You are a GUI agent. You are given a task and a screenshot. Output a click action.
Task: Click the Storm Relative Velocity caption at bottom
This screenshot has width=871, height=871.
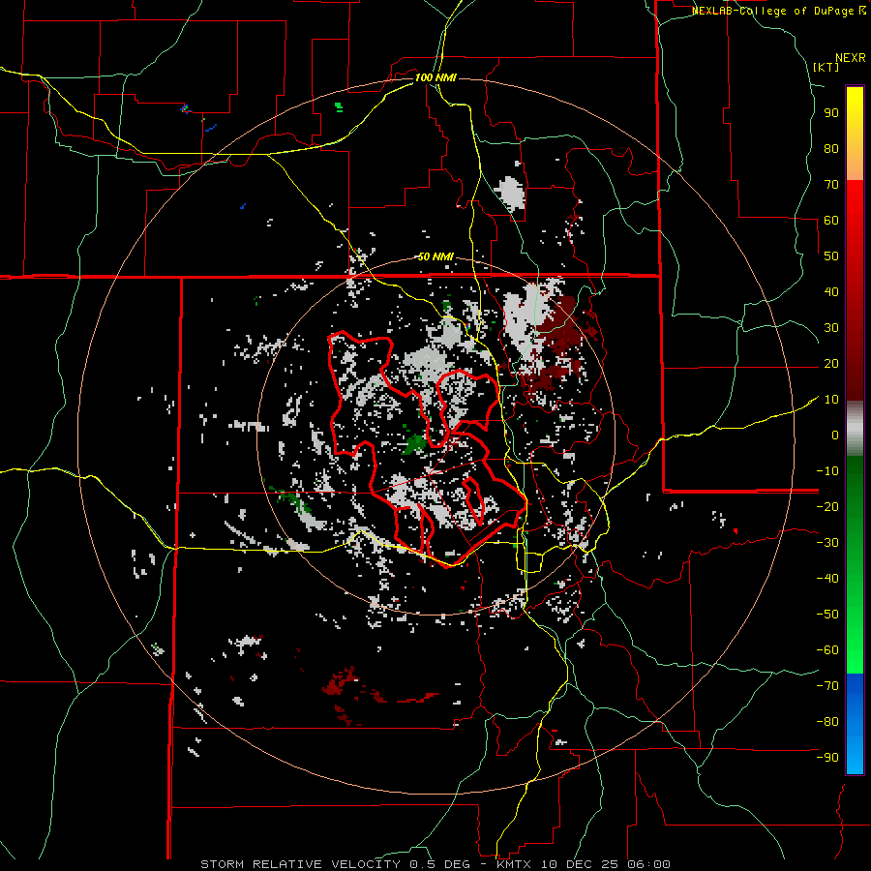[435, 864]
